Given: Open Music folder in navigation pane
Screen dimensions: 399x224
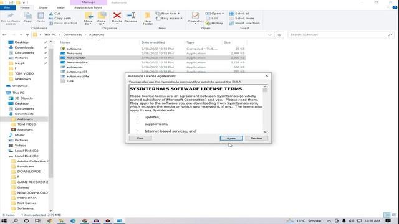Looking at the screenshot, I should 19,135.
